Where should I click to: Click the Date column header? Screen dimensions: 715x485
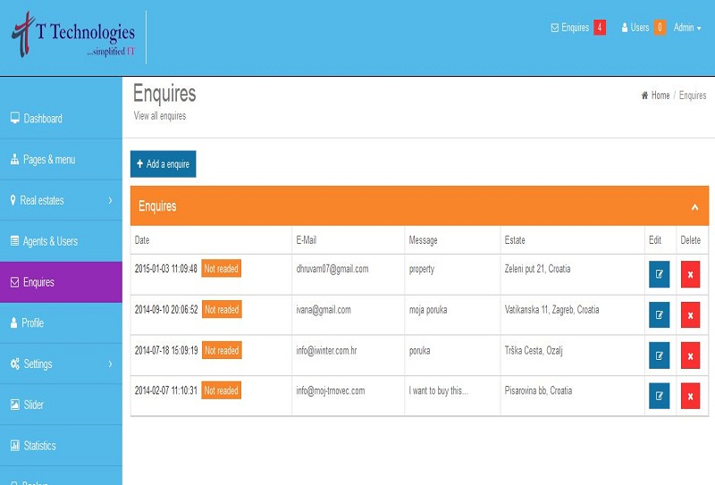tap(142, 240)
